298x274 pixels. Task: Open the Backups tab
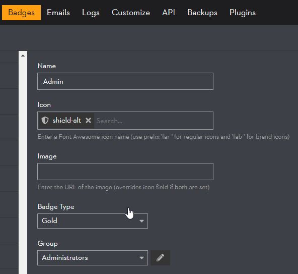(202, 13)
